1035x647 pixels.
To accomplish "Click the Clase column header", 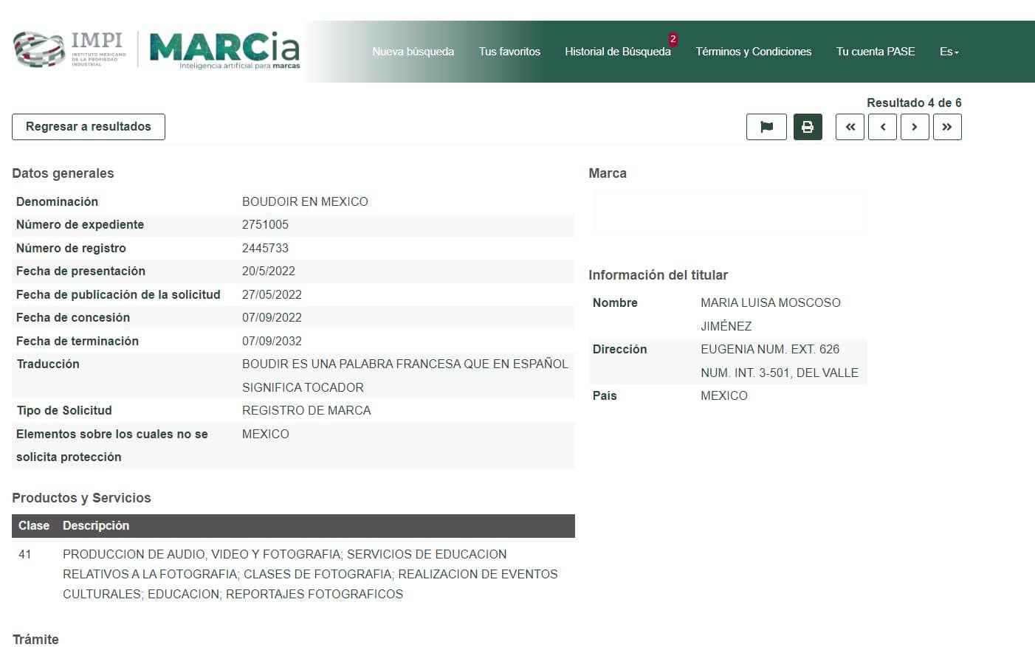I will pos(34,525).
